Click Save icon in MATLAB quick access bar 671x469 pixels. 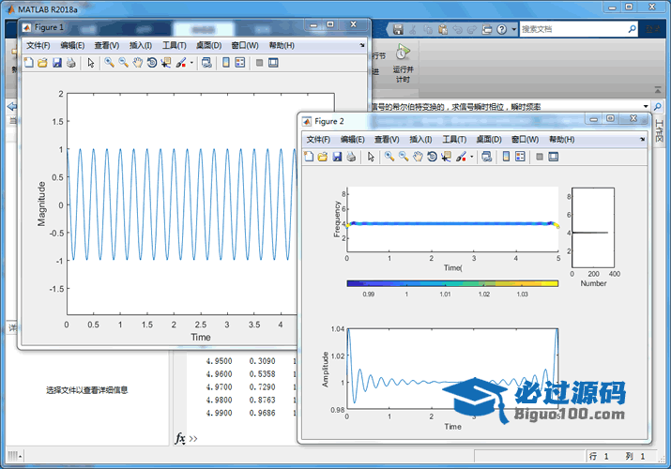(x=398, y=29)
